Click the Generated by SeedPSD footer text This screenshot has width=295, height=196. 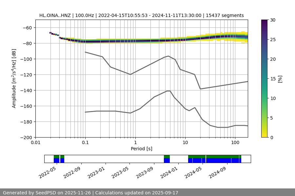(x=90, y=193)
